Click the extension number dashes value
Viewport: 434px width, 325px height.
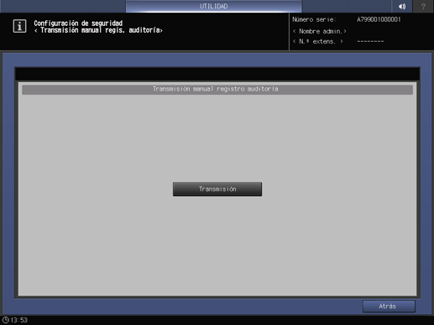(x=370, y=41)
